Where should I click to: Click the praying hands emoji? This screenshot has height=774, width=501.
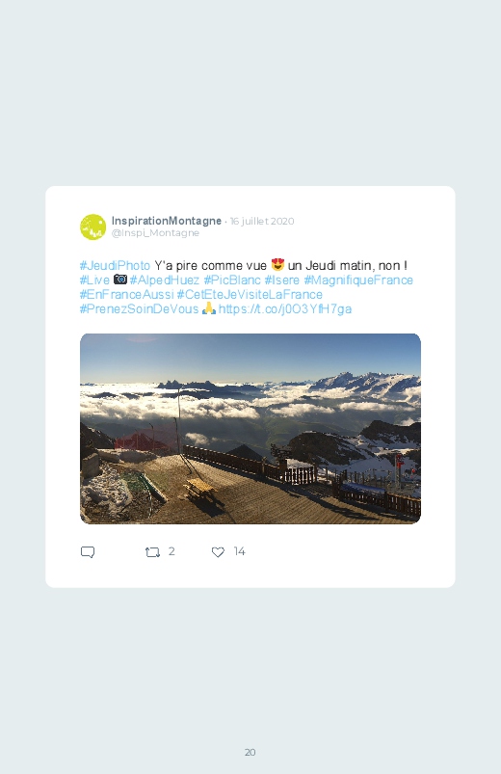tap(209, 308)
